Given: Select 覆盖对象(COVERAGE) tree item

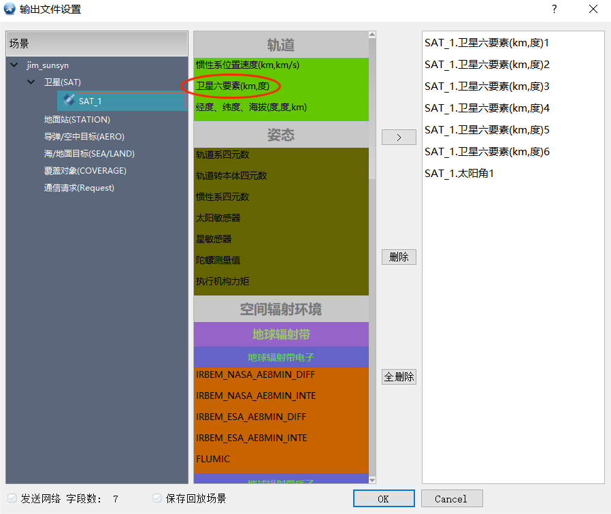Looking at the screenshot, I should click(x=85, y=171).
